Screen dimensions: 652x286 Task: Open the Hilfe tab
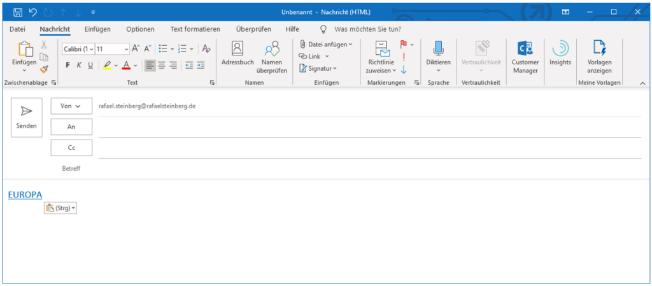292,29
